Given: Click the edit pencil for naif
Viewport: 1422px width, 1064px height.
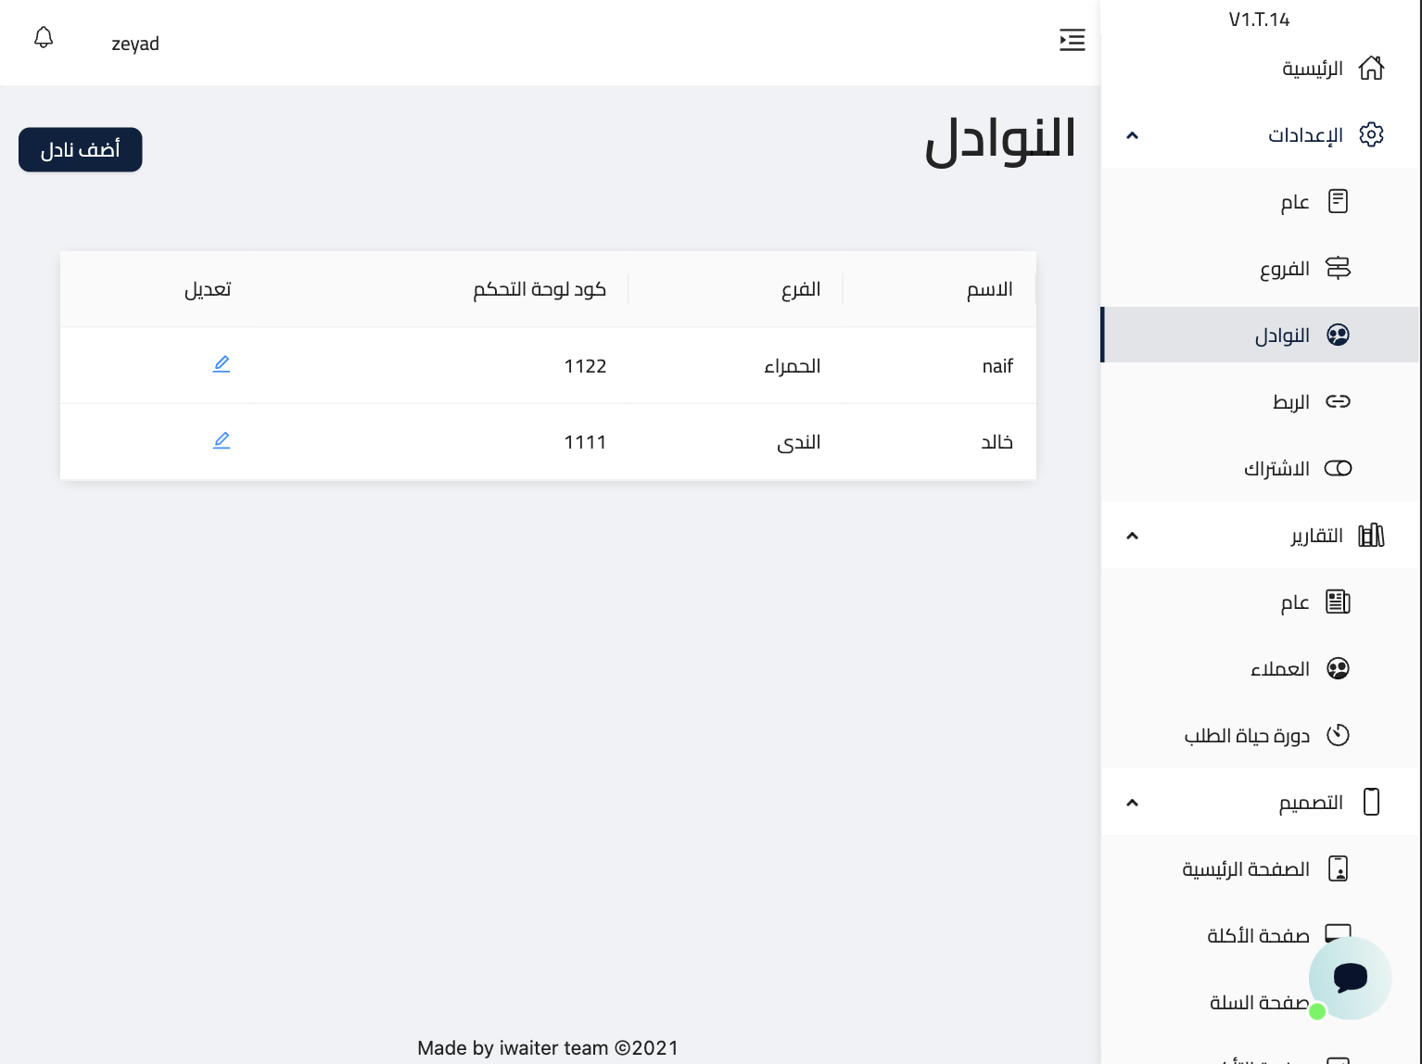Looking at the screenshot, I should (222, 364).
